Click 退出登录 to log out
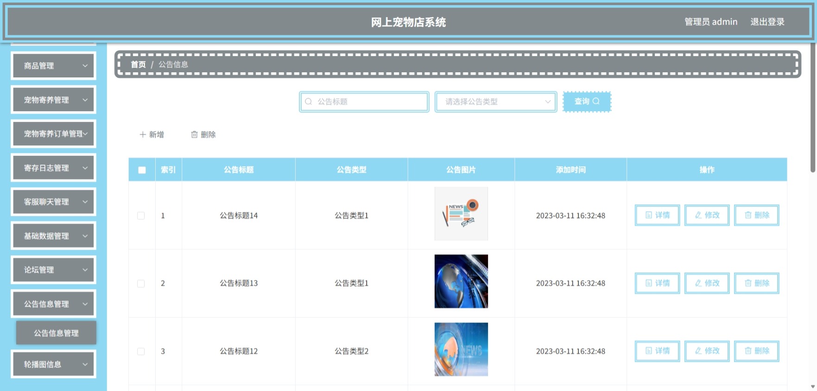Screen dimensions: 817x391 (767, 22)
